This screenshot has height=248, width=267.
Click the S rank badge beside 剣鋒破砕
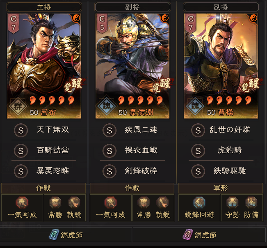click(x=110, y=171)
